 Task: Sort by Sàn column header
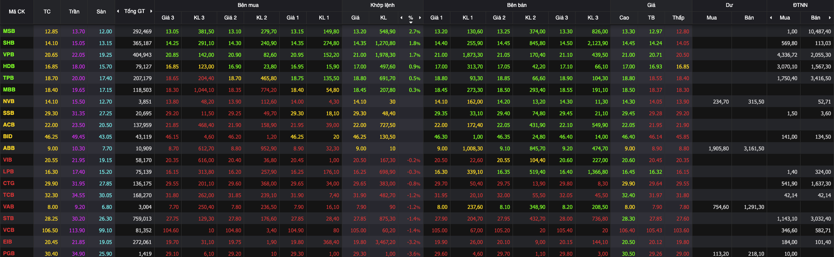tap(101, 12)
